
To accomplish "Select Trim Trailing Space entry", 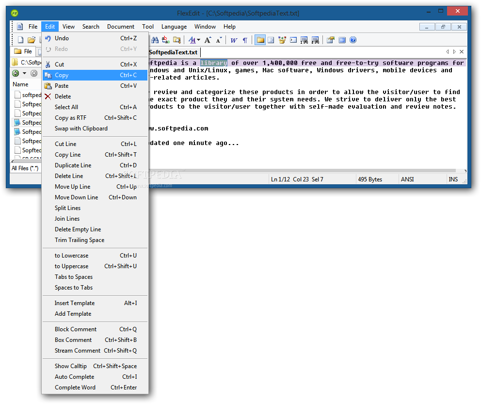I will 95,240.
